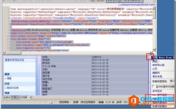
Task: Click 查看所有网站内容 link
Action: click(14, 60)
